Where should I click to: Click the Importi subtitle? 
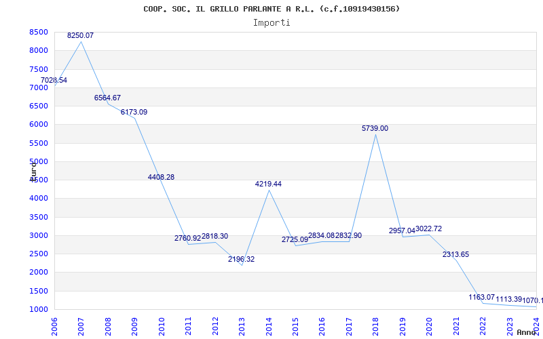[271, 22]
